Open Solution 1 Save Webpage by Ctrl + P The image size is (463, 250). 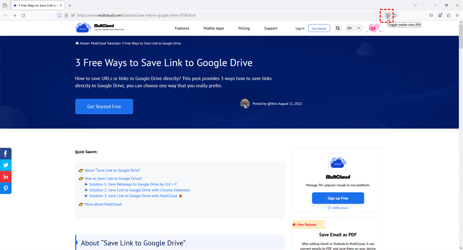(133, 184)
